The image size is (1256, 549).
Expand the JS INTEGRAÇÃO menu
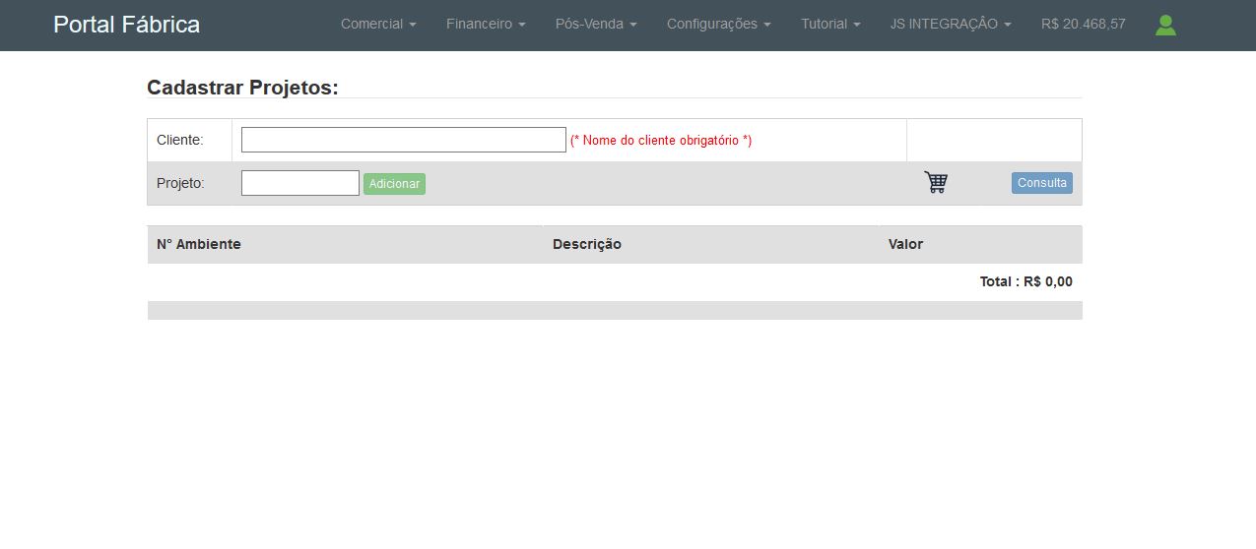point(951,24)
